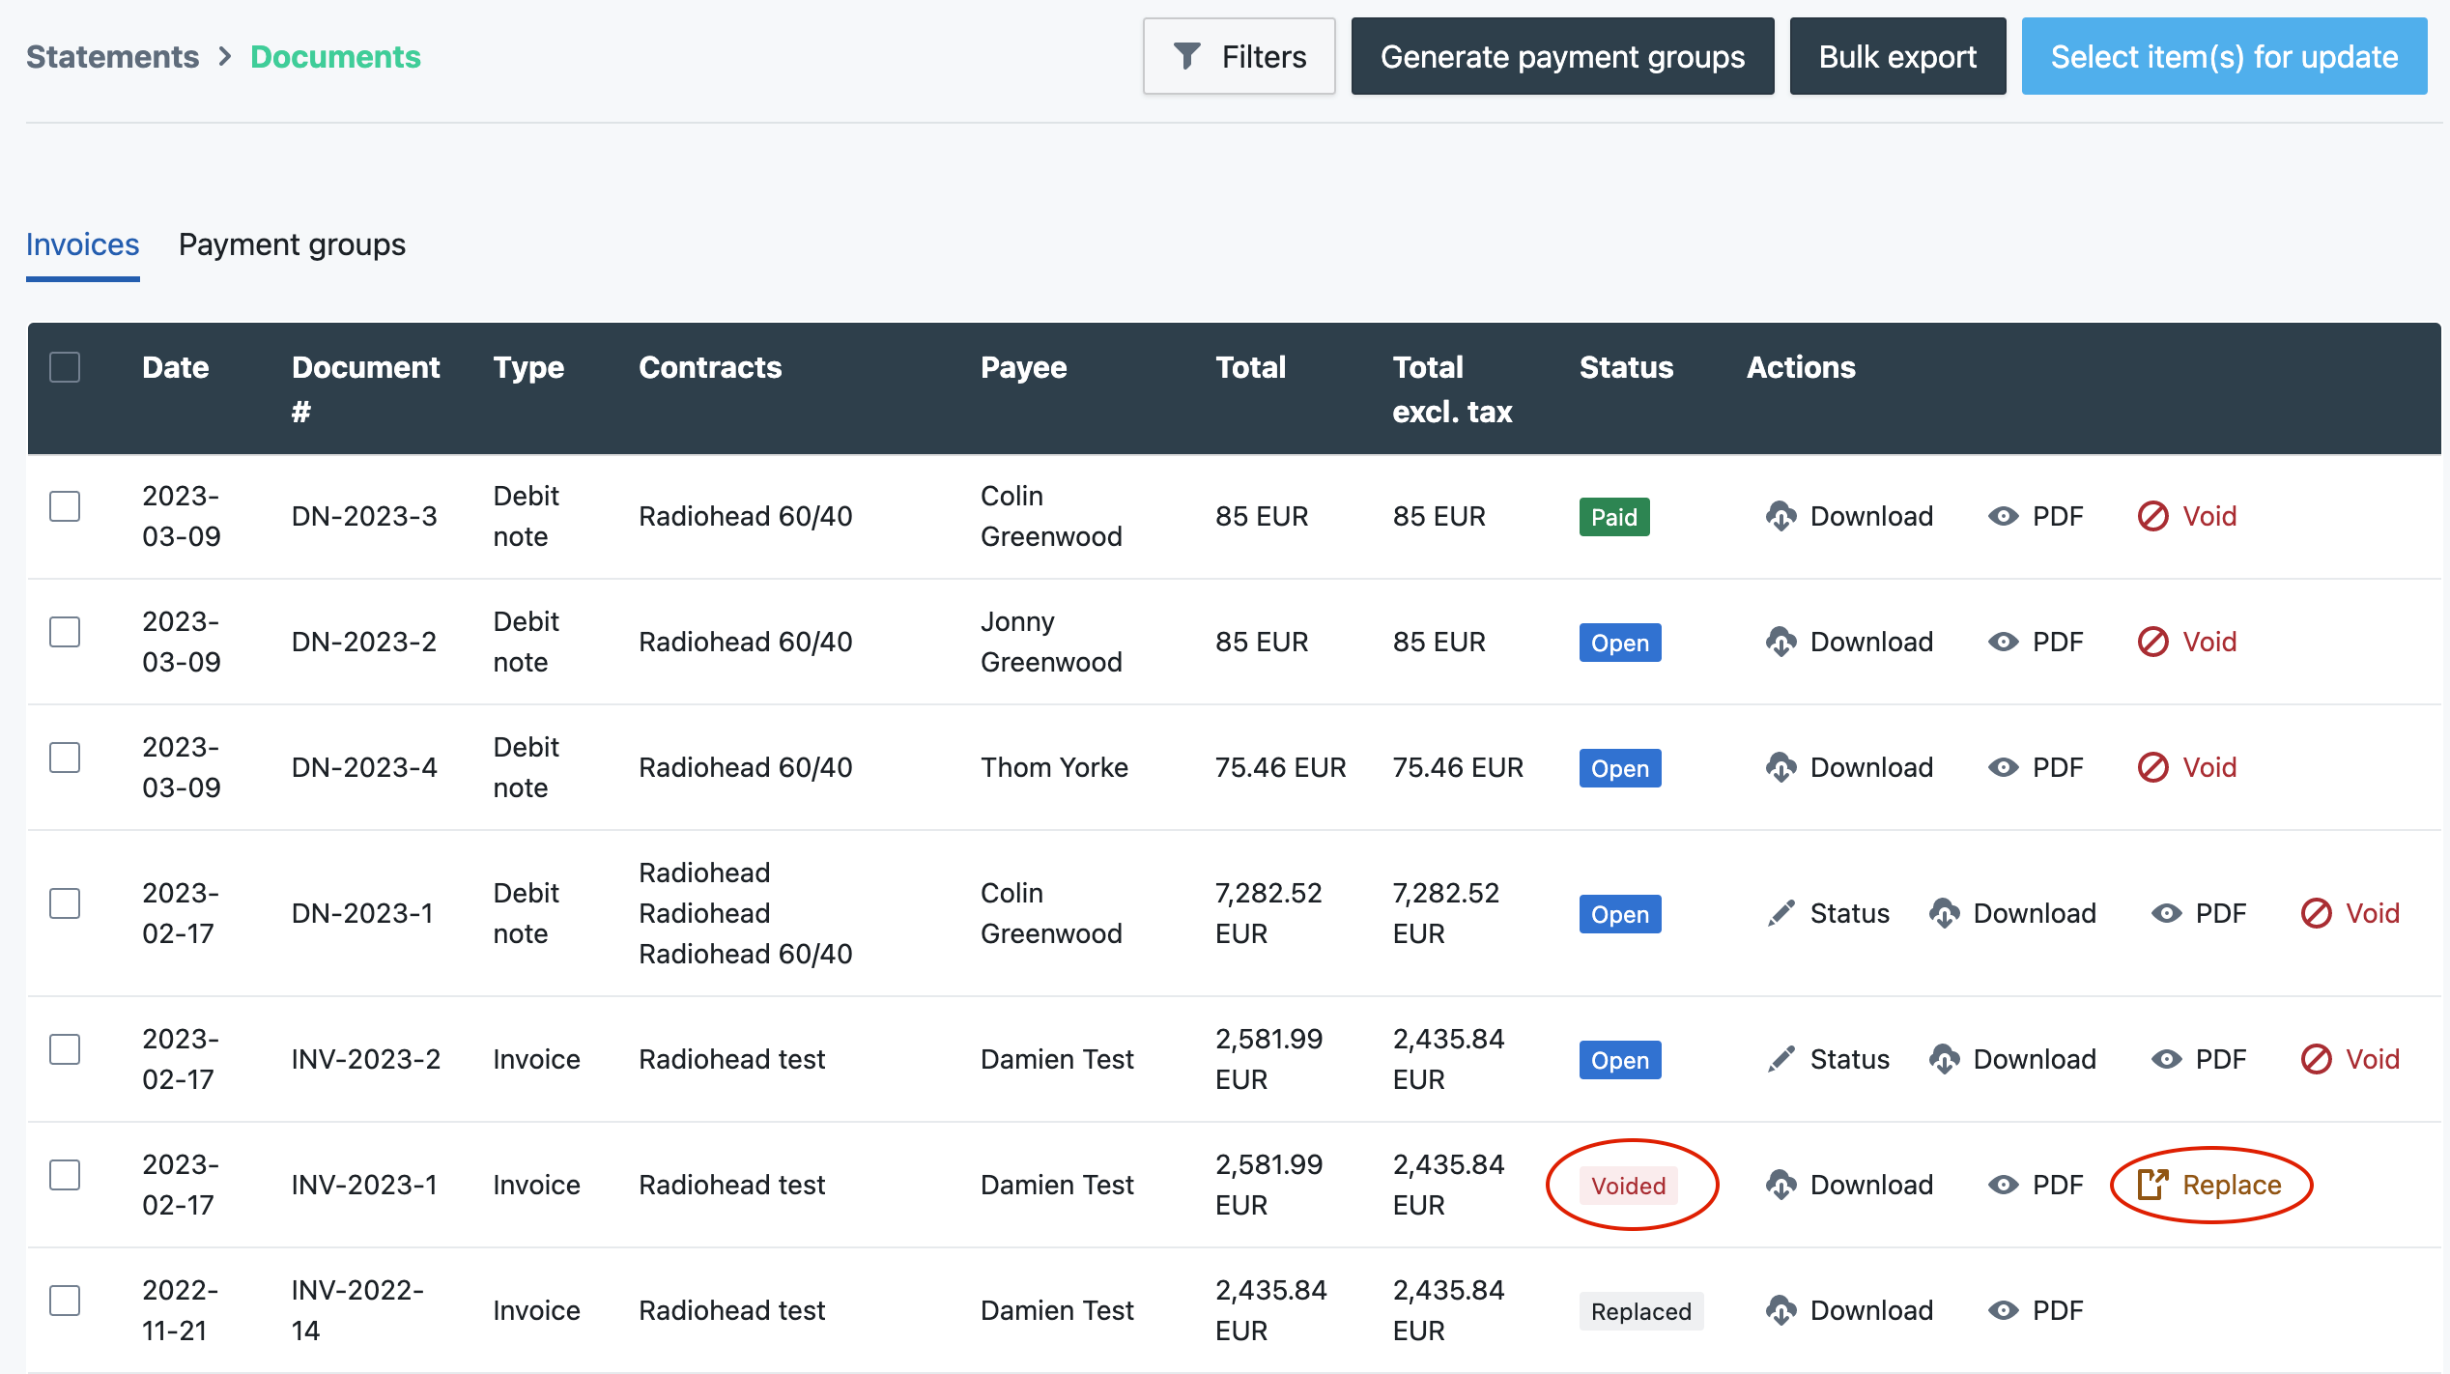
Task: Click the Type column header
Action: click(x=528, y=367)
